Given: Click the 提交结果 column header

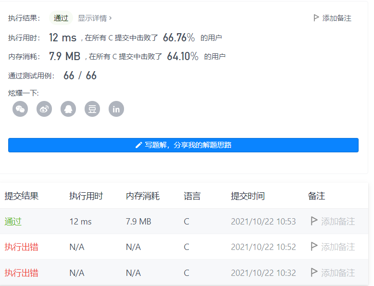Looking at the screenshot, I should pos(21,196).
